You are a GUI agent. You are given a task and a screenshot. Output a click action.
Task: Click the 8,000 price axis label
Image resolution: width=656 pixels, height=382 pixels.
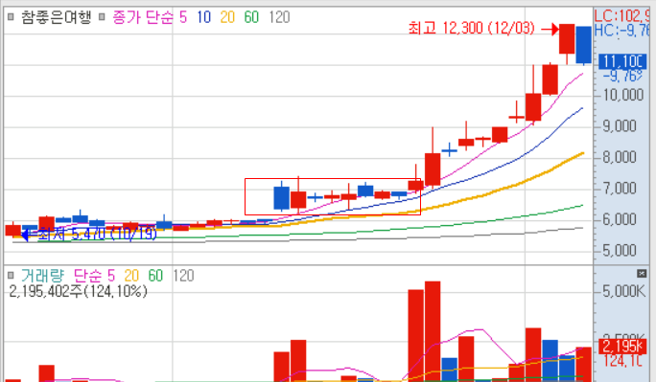[620, 157]
